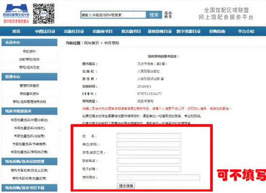Open 书目批量选采(荐购排行榜) link
This screenshot has width=266, height=193.
coord(30,152)
